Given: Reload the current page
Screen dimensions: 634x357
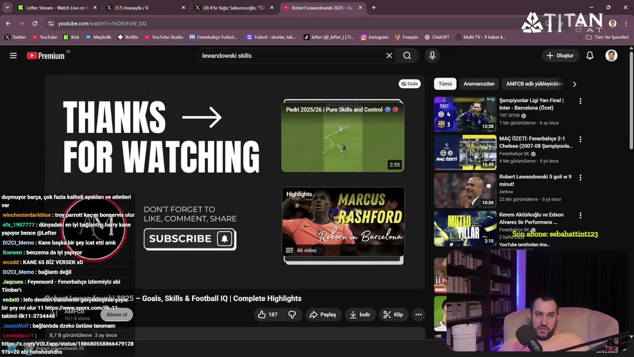Looking at the screenshot, I should [35, 23].
